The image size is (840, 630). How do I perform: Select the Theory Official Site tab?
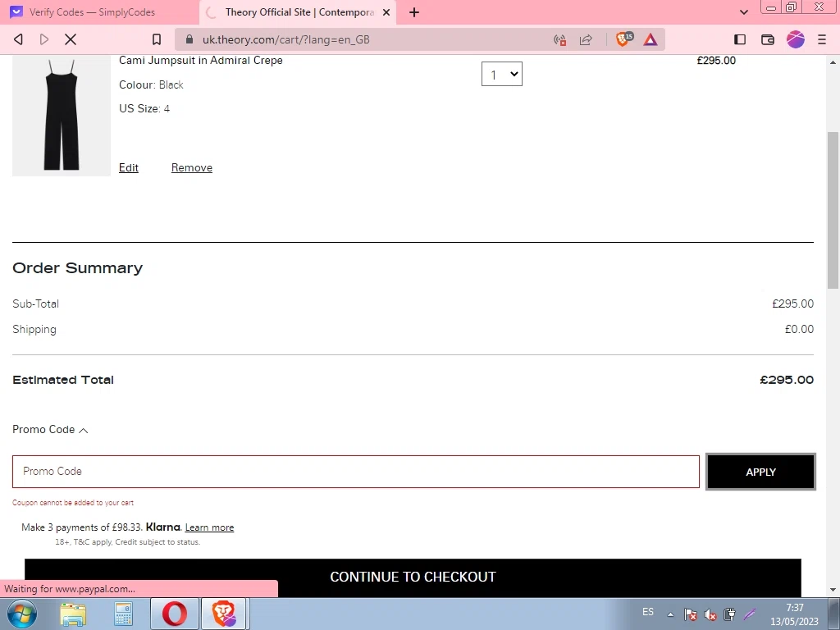point(298,11)
